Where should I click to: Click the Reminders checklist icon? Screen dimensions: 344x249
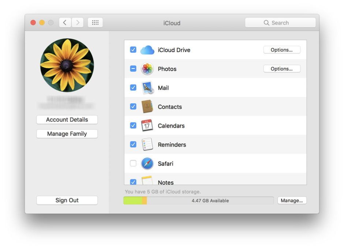[146, 145]
